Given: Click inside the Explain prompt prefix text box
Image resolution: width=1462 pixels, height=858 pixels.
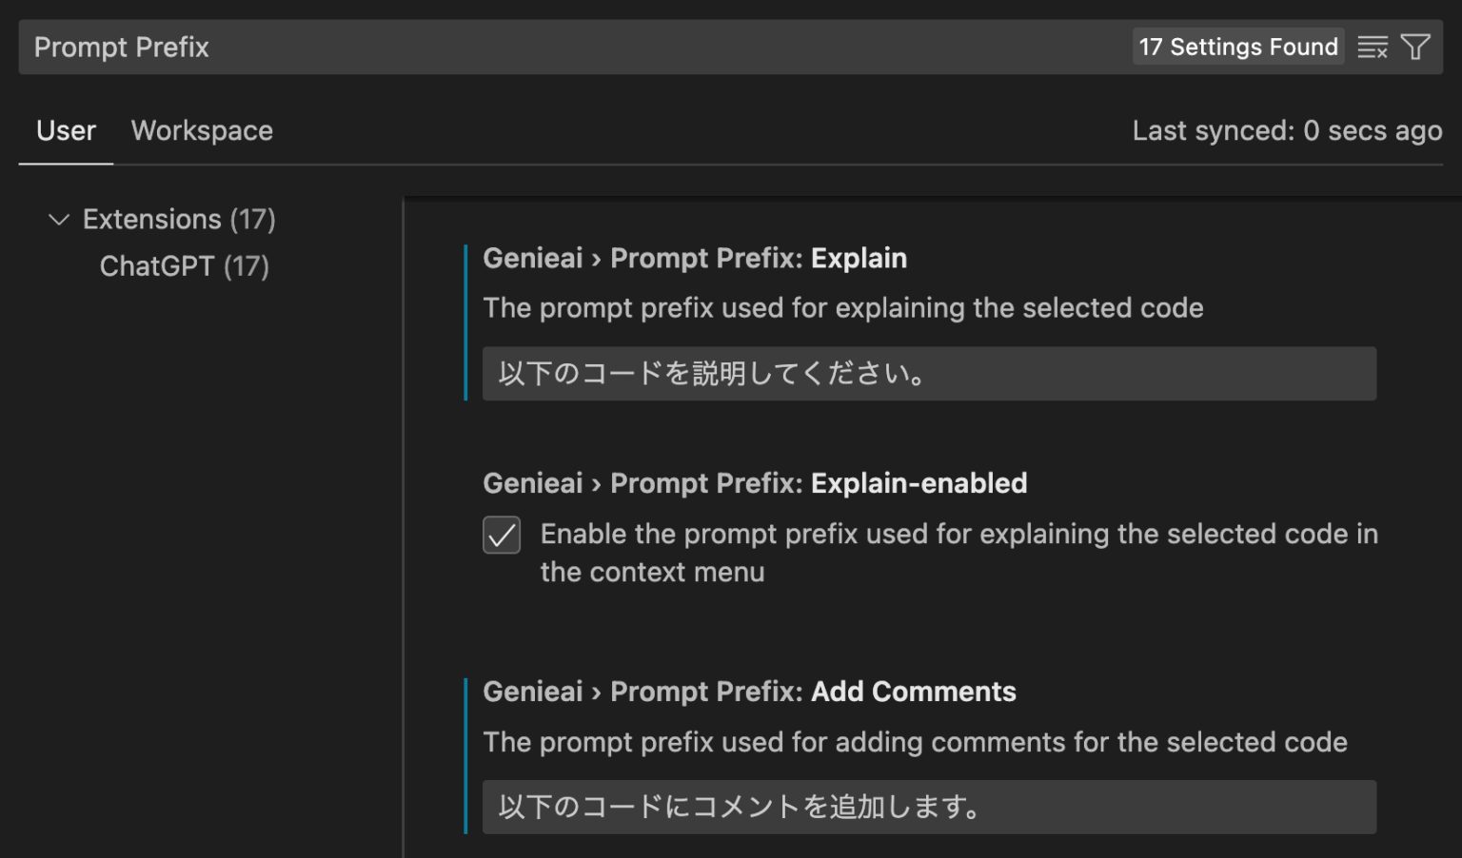Looking at the screenshot, I should click(x=929, y=373).
